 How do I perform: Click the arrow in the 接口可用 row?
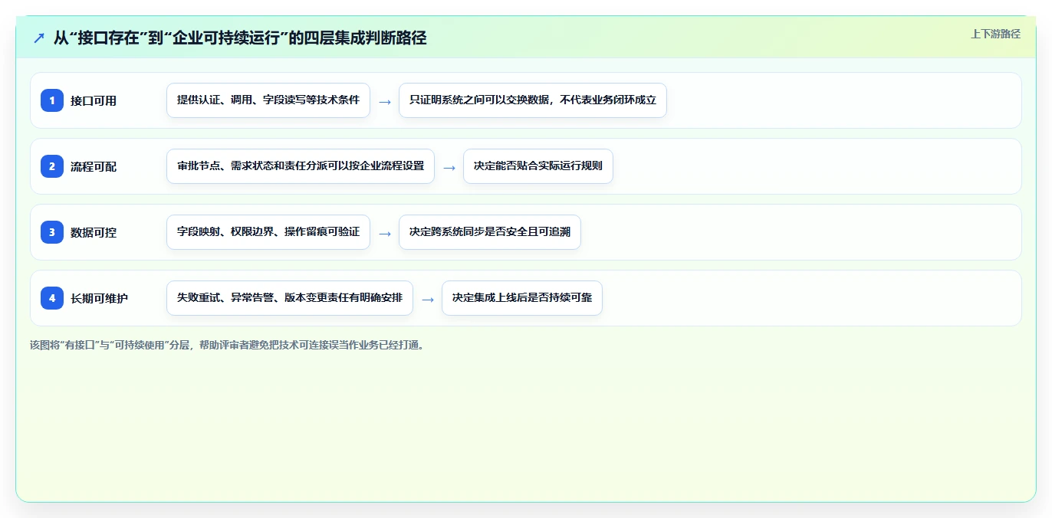tap(385, 101)
